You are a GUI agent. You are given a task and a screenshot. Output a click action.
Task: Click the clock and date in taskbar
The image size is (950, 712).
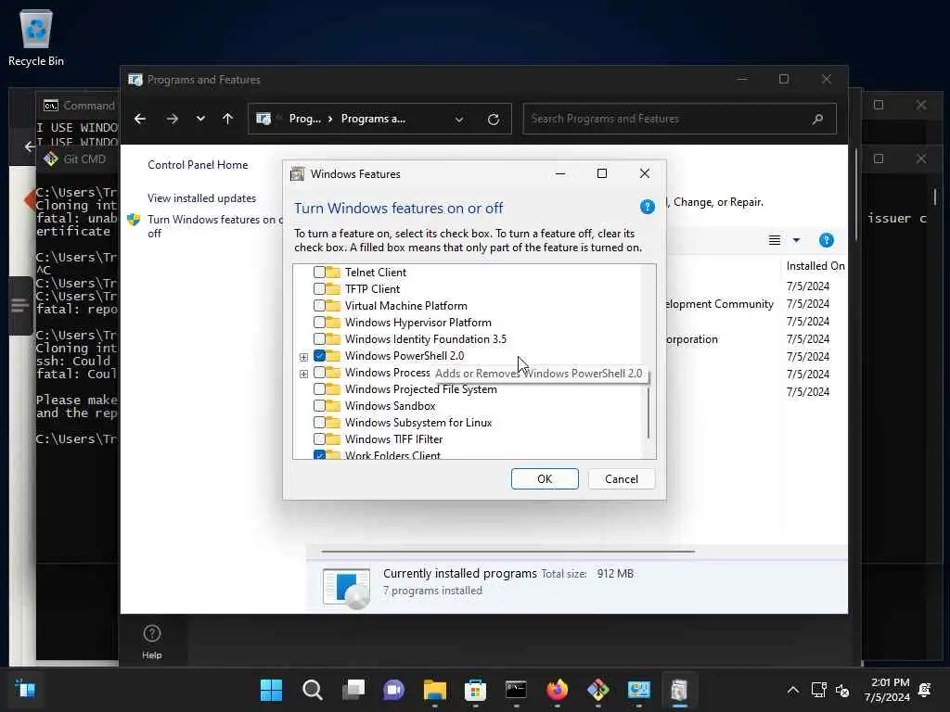click(887, 690)
